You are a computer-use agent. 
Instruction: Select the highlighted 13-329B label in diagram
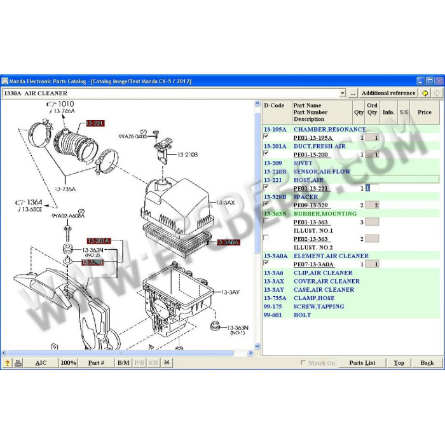[92, 263]
